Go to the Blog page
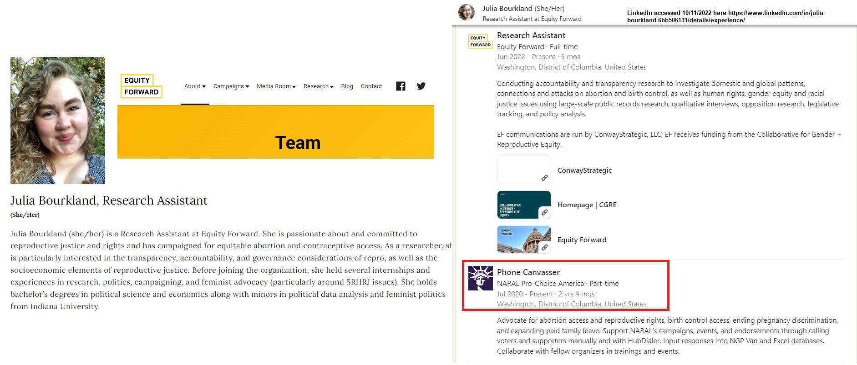This screenshot has height=365, width=857. coord(347,86)
